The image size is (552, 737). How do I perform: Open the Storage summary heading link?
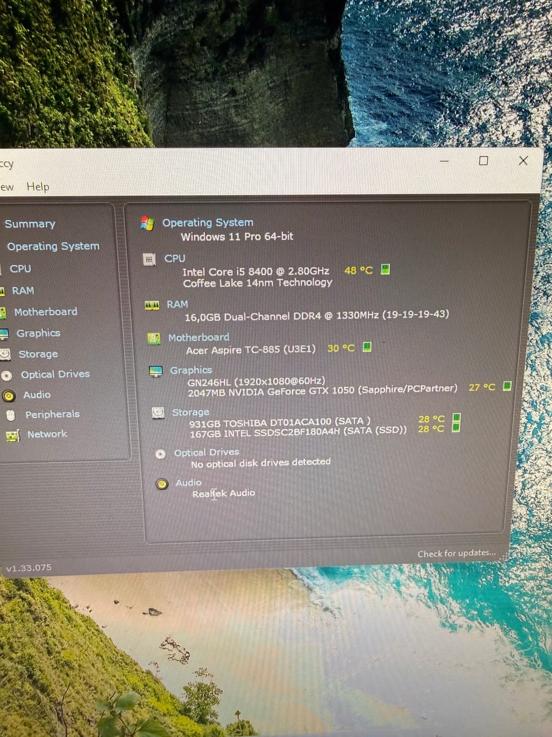[191, 412]
